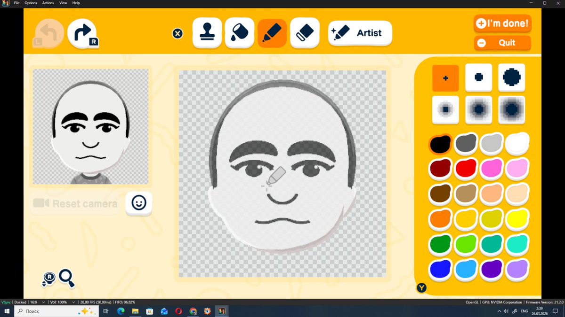The height and width of the screenshot is (317, 565).
Task: Pick the tan color swatch
Action: pos(466,193)
